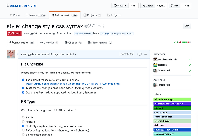Click the seunggabi:change-css-syntax branch
This screenshot has height=136, width=198.
click(117, 33)
